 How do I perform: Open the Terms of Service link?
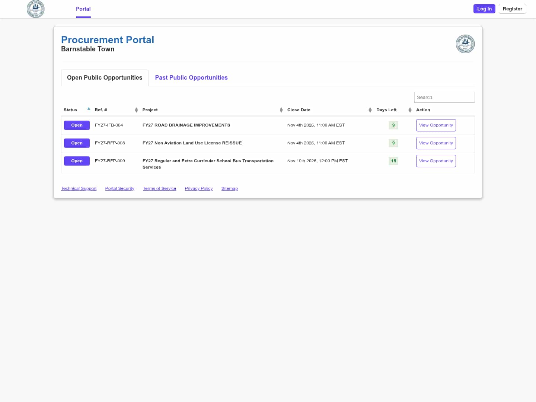(x=160, y=188)
